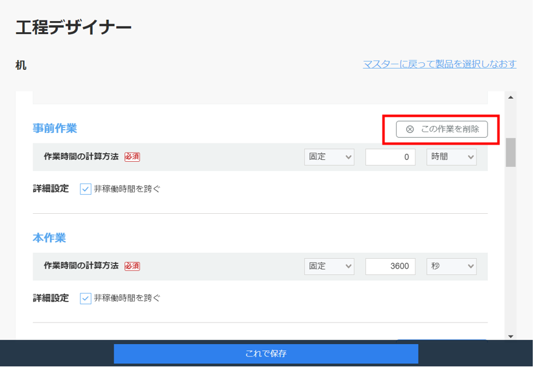Click the scrollbar up arrow
534x367 pixels.
point(511,98)
